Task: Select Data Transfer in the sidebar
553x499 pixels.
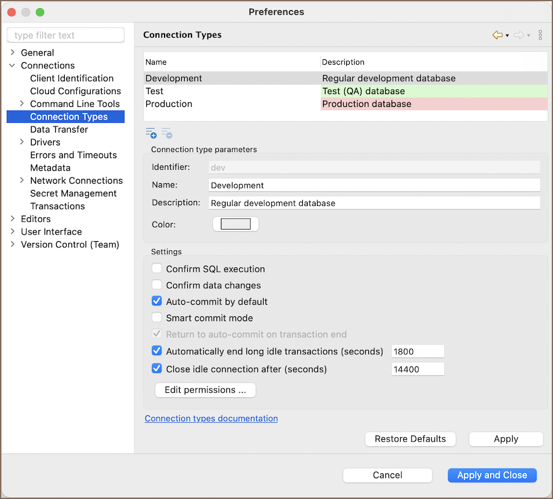Action: [x=59, y=129]
